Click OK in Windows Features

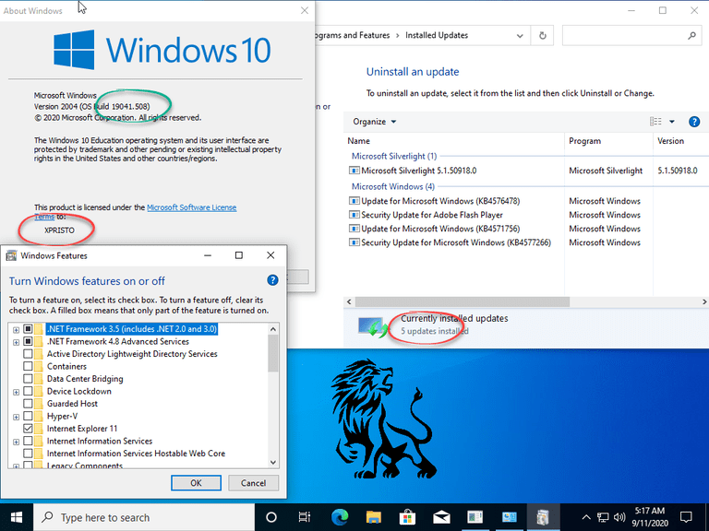196,483
